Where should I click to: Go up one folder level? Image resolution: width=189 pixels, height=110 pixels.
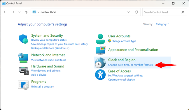tap(26, 12)
